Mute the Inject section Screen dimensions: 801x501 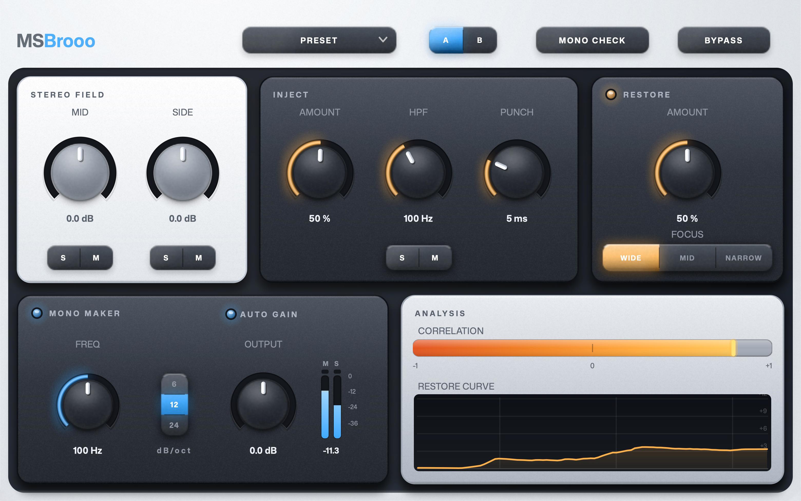(435, 258)
